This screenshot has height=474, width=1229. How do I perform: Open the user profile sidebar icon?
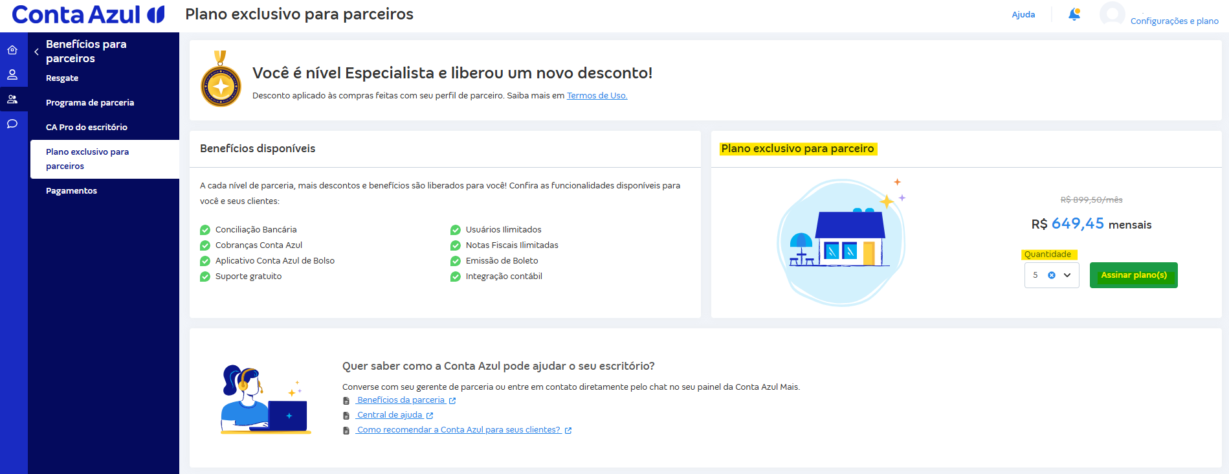pyautogui.click(x=12, y=74)
